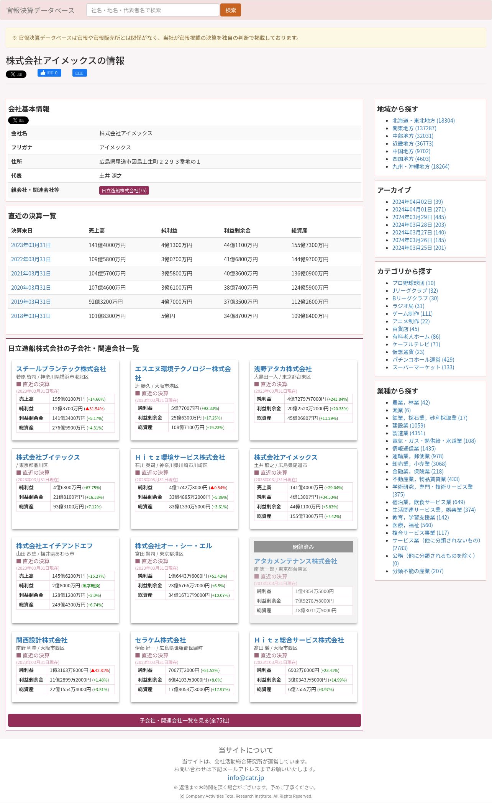Open the 2024年04月01日 (271) archive link
This screenshot has width=492, height=803.
click(419, 210)
